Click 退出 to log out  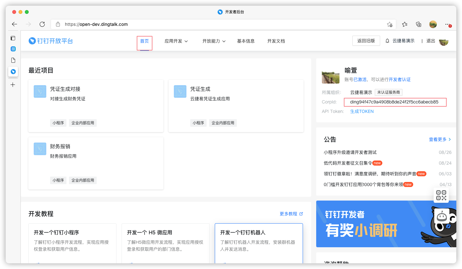[431, 41]
